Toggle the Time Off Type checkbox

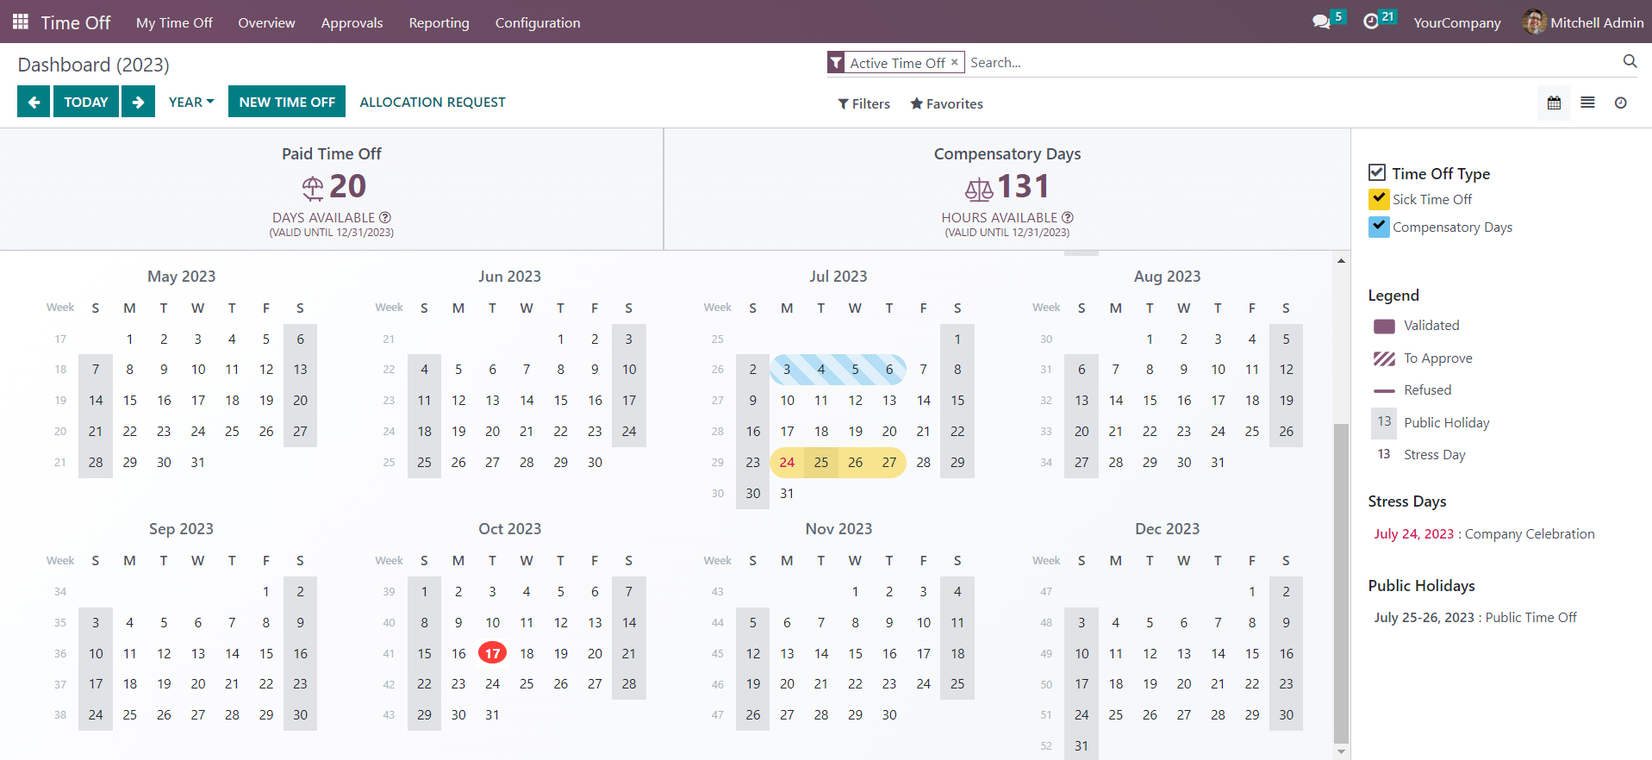[x=1377, y=173]
